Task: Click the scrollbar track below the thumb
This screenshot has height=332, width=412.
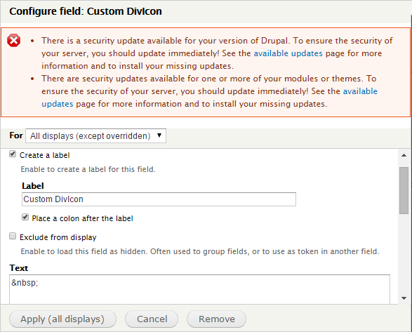Action: [404, 253]
